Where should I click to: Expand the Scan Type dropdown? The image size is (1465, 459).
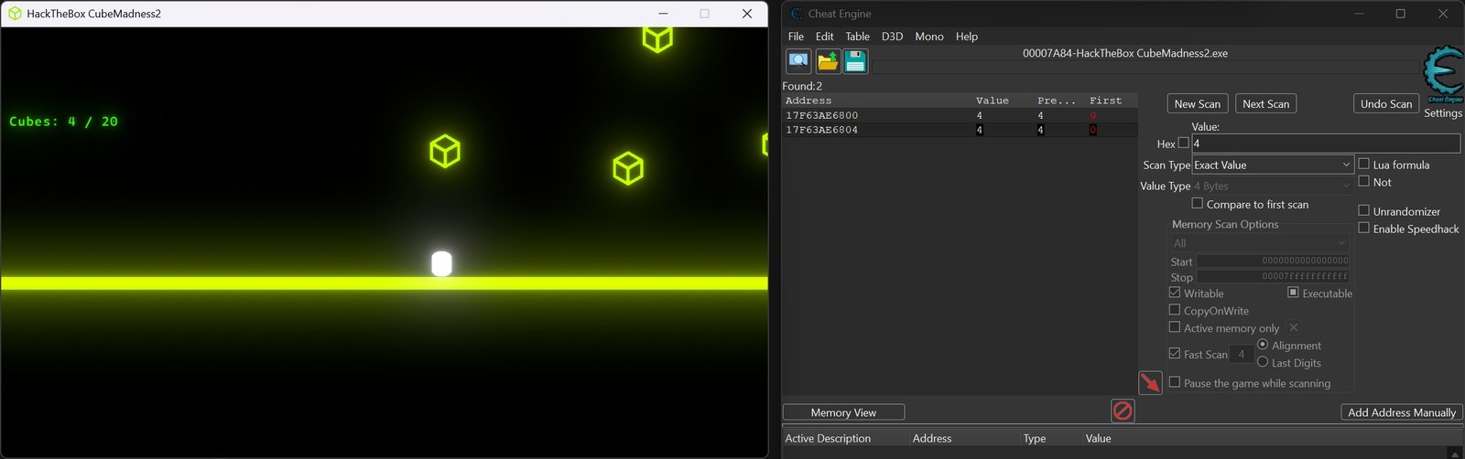pos(1273,165)
